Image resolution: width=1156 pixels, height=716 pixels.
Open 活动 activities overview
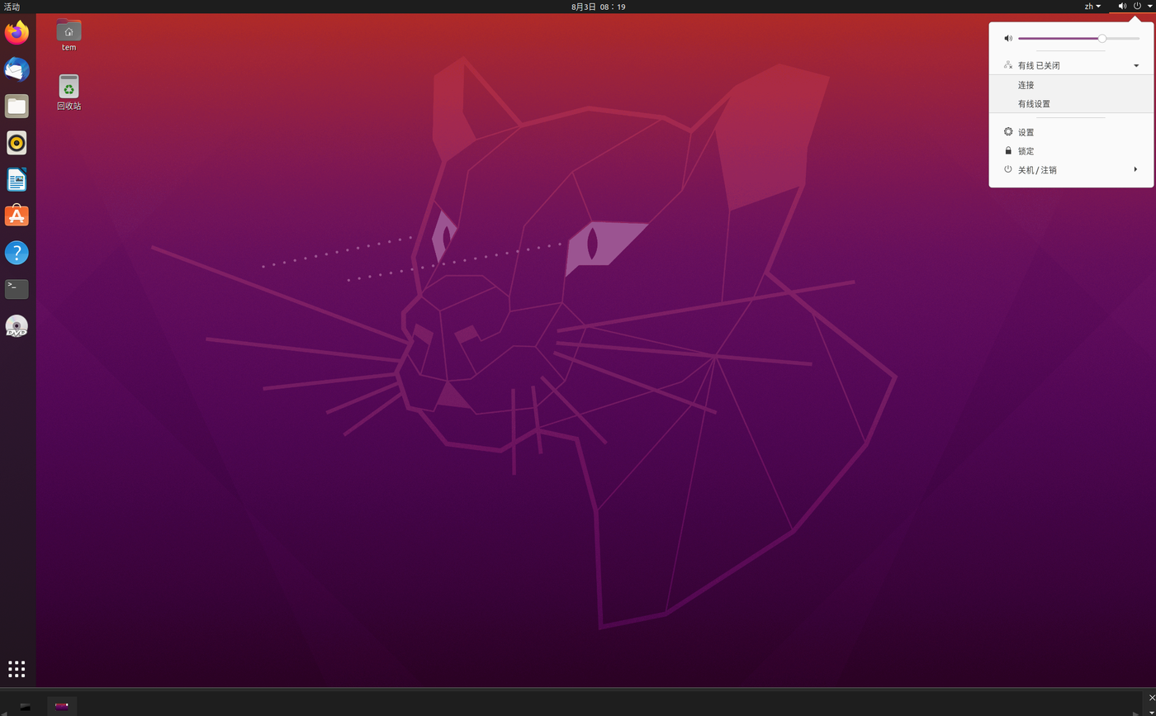click(x=12, y=6)
